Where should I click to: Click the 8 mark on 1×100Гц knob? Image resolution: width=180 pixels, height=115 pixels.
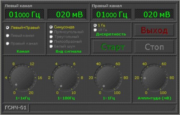pos(82,78)
